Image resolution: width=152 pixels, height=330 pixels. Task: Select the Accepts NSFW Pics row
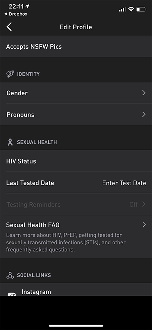[x=76, y=46]
